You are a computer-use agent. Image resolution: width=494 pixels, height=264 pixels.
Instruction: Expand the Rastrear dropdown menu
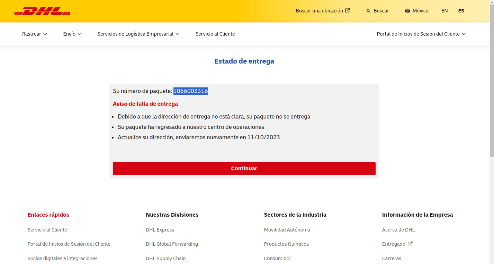35,34
